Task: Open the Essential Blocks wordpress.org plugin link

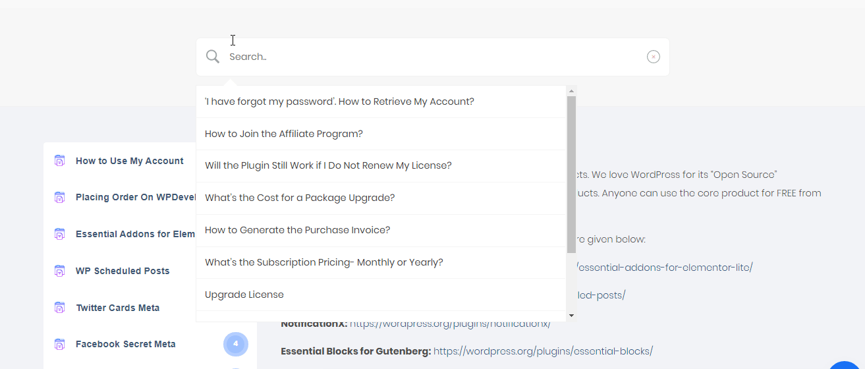Action: [x=543, y=351]
